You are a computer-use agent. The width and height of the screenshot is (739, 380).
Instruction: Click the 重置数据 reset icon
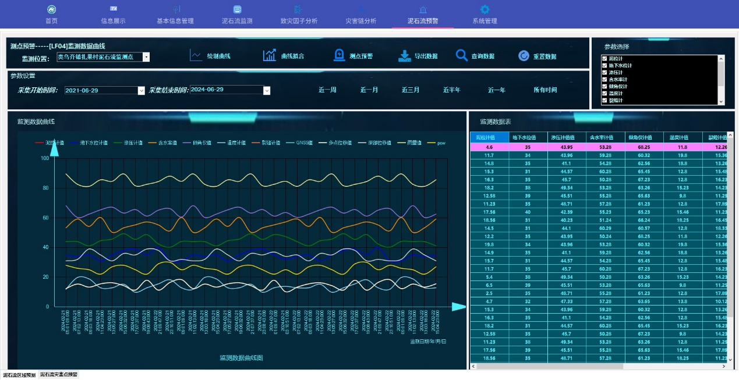click(524, 56)
